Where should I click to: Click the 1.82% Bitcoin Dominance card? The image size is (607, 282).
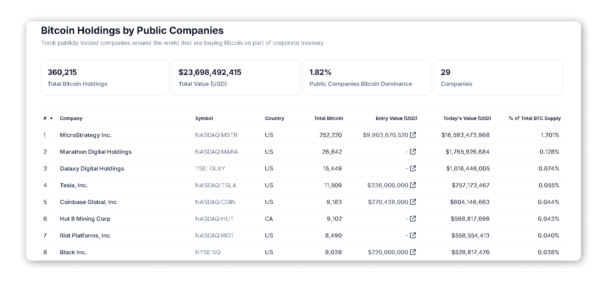[x=367, y=77]
